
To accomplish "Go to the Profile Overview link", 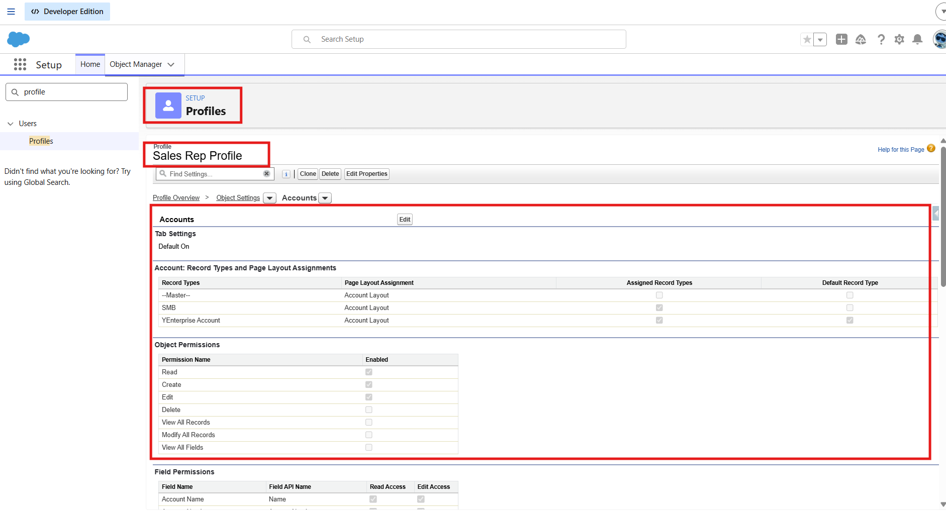I will pos(176,198).
